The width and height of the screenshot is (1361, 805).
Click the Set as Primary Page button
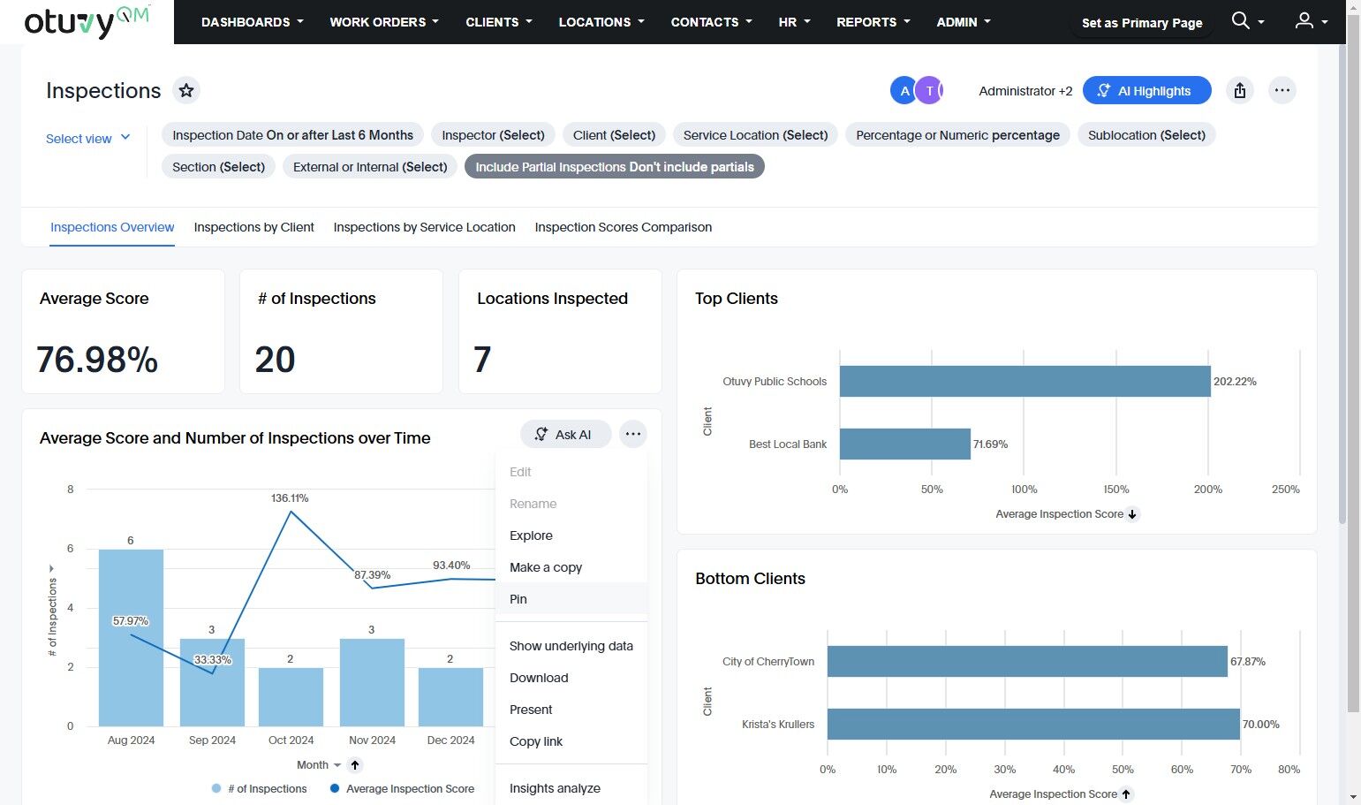point(1142,23)
